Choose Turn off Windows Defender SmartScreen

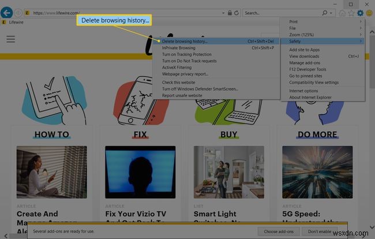pyautogui.click(x=216, y=89)
